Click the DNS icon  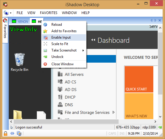60,104
